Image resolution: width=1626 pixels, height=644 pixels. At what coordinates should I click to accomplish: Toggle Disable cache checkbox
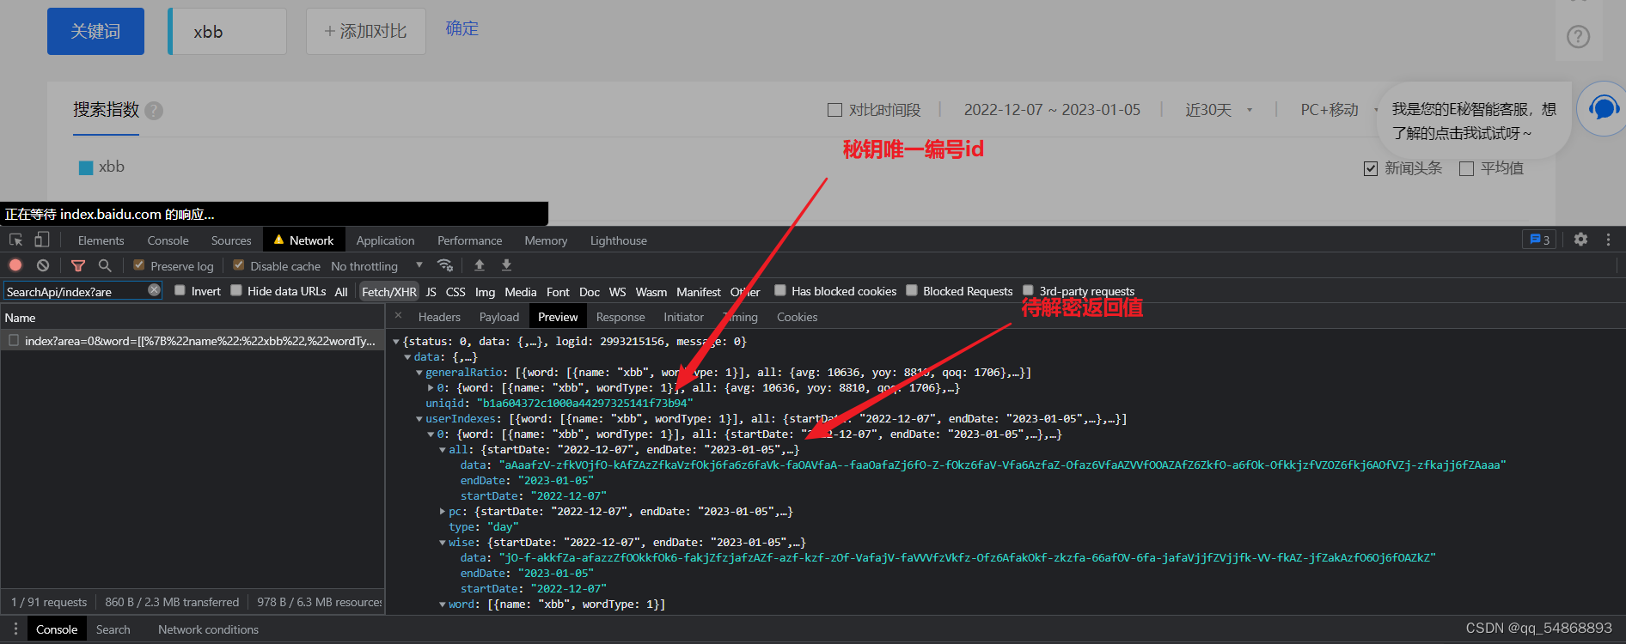point(239,265)
